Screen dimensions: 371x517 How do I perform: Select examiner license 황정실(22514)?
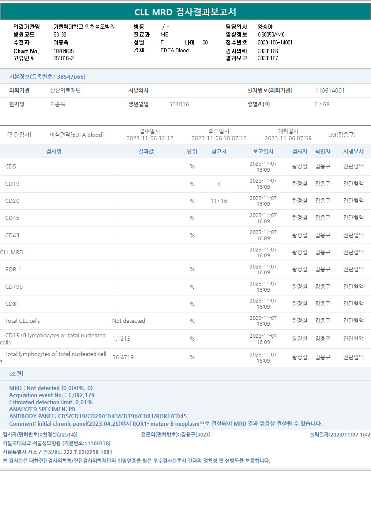40,434
